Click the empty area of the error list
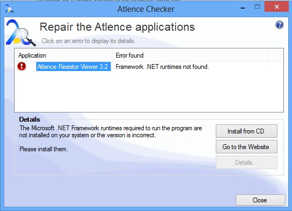 click(149, 92)
